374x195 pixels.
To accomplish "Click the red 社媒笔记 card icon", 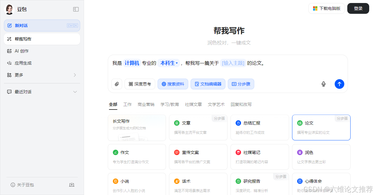I will coord(238,152).
